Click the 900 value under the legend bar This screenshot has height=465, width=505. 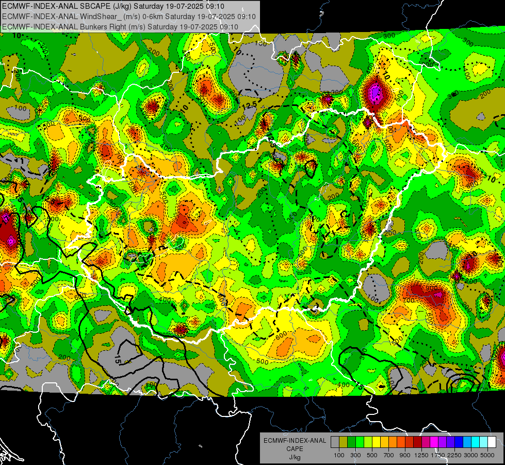405,455
